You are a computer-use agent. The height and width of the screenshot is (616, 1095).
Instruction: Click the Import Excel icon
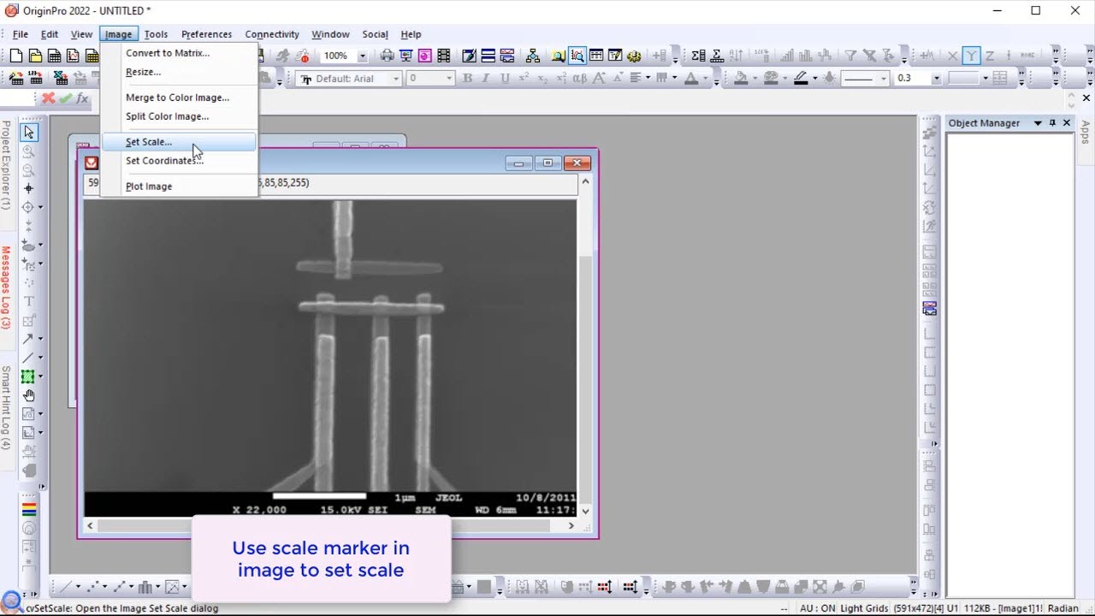pos(61,78)
